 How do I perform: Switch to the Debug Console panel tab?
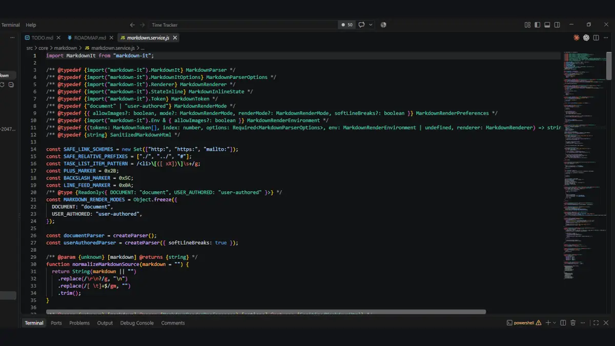137,323
